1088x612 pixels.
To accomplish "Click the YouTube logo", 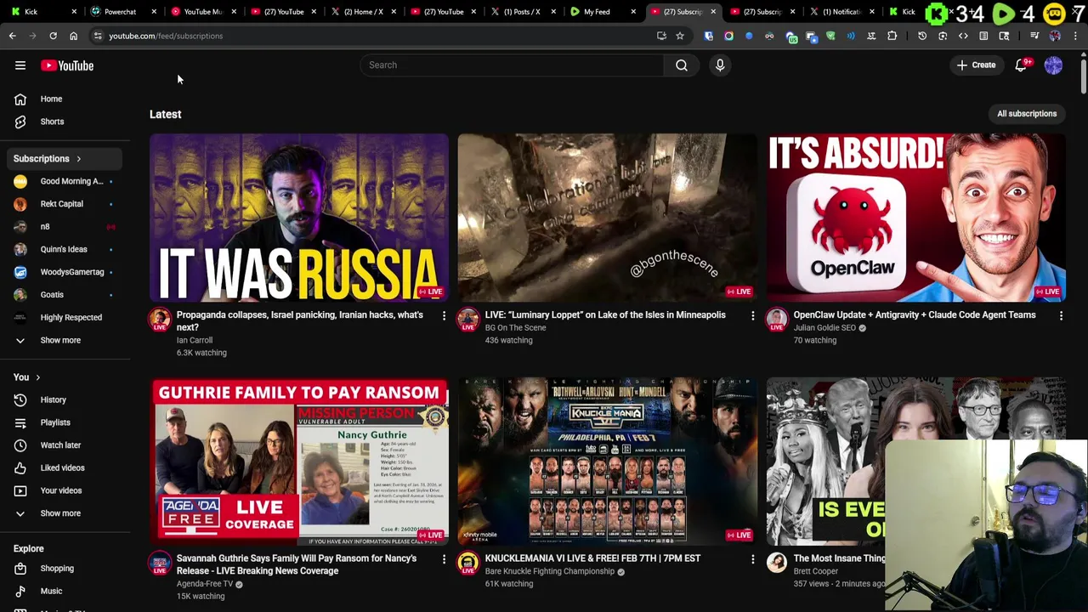I will (67, 65).
